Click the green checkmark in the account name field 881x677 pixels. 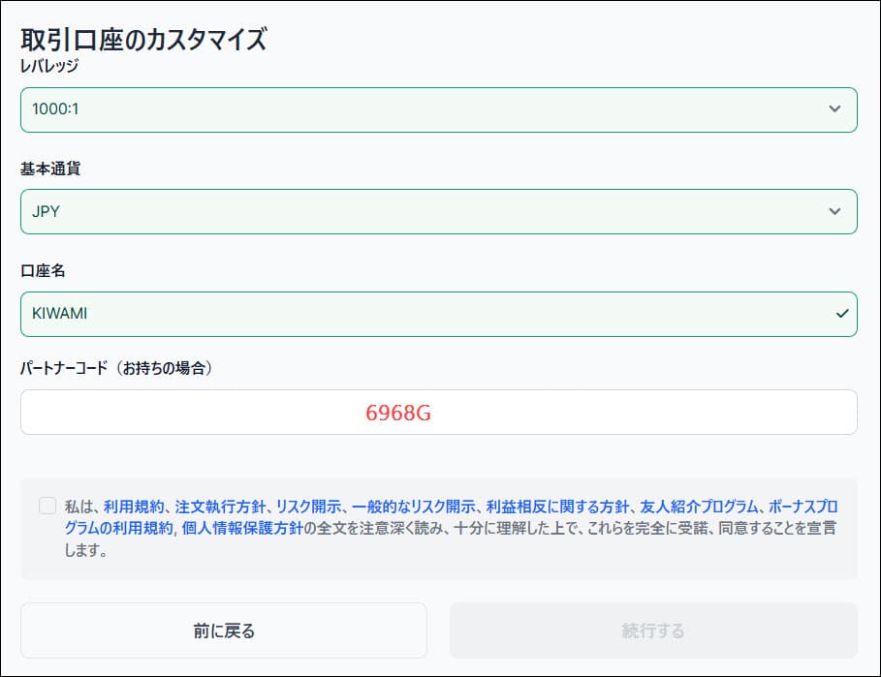pos(841,314)
